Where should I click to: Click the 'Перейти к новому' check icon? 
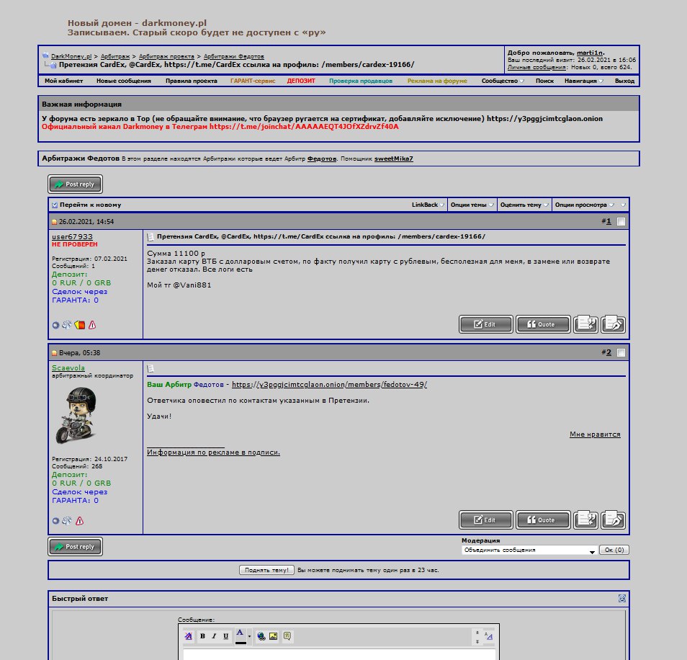55,205
